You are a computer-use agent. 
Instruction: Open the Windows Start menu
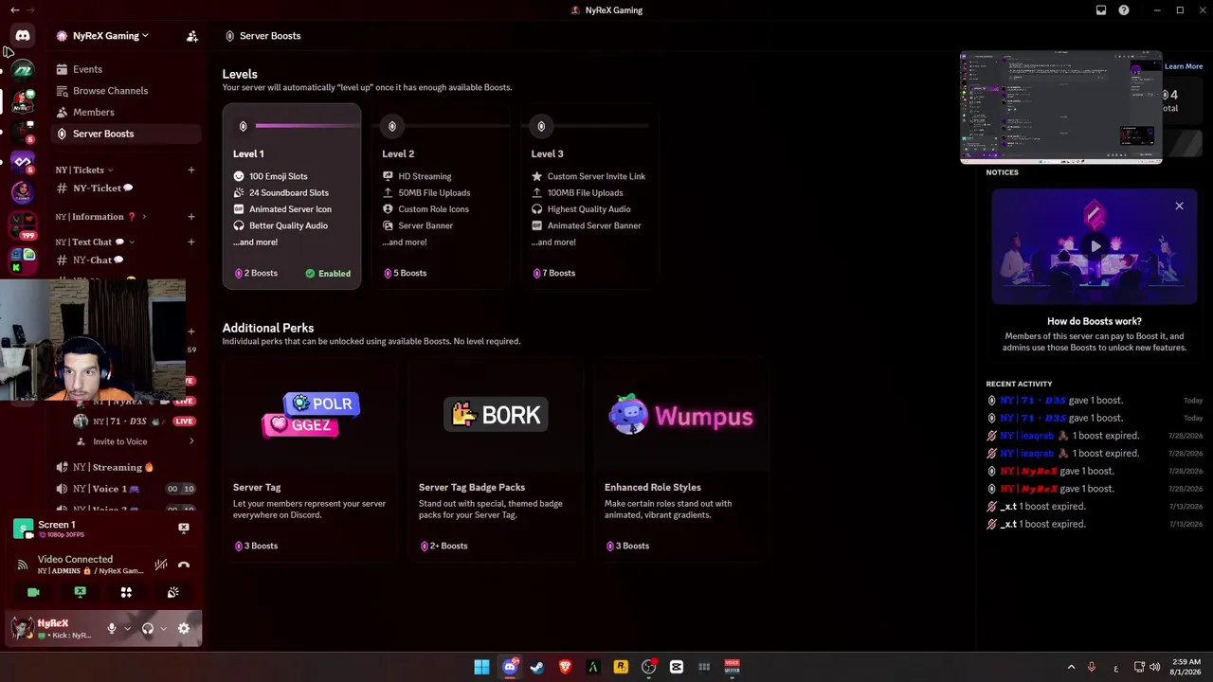[x=481, y=667]
